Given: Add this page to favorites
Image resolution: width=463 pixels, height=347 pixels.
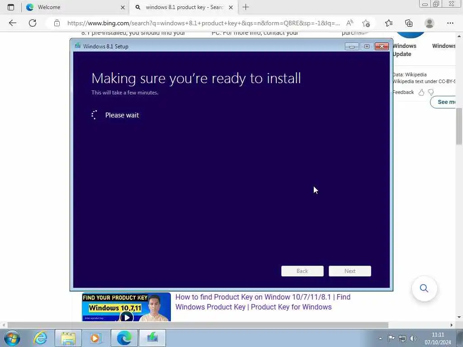Looking at the screenshot, I should (366, 23).
